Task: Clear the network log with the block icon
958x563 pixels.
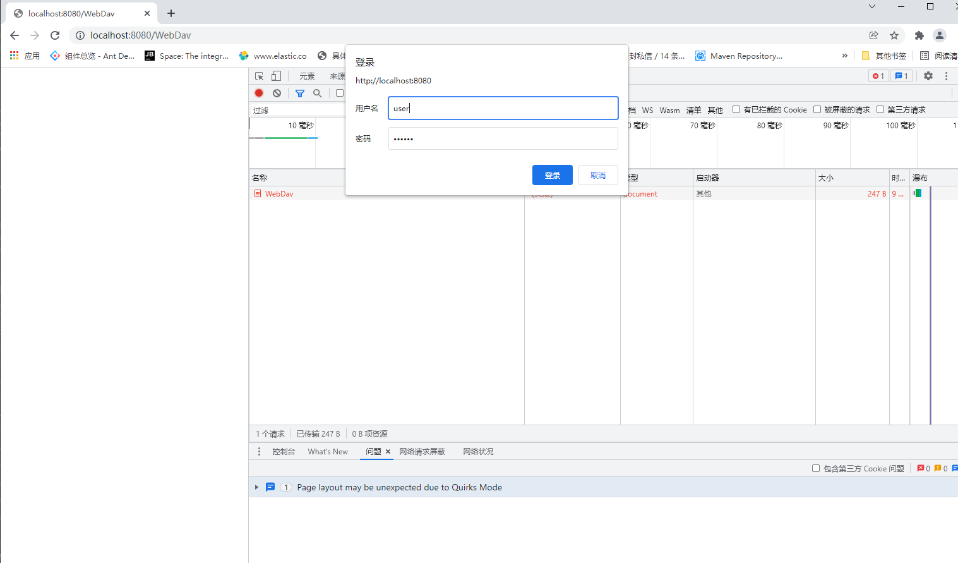Action: (277, 92)
